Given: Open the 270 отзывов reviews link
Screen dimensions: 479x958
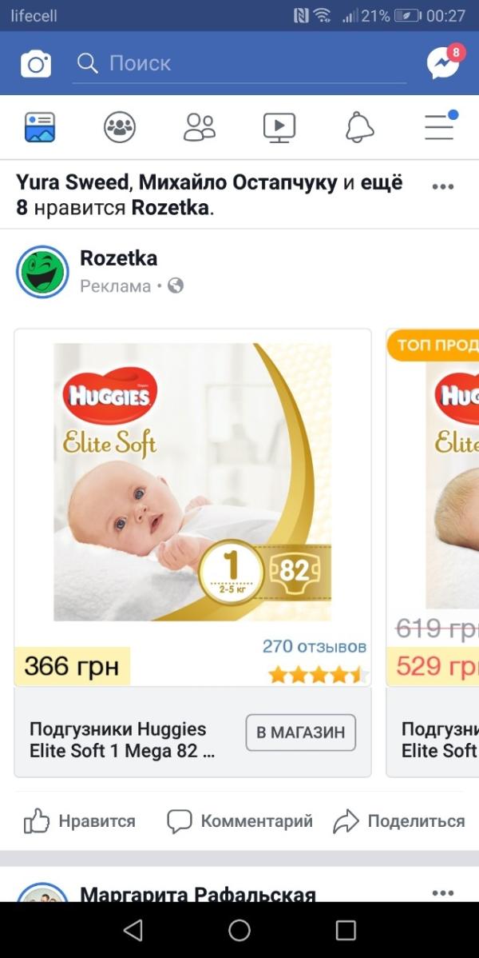Looking at the screenshot, I should pos(315,646).
